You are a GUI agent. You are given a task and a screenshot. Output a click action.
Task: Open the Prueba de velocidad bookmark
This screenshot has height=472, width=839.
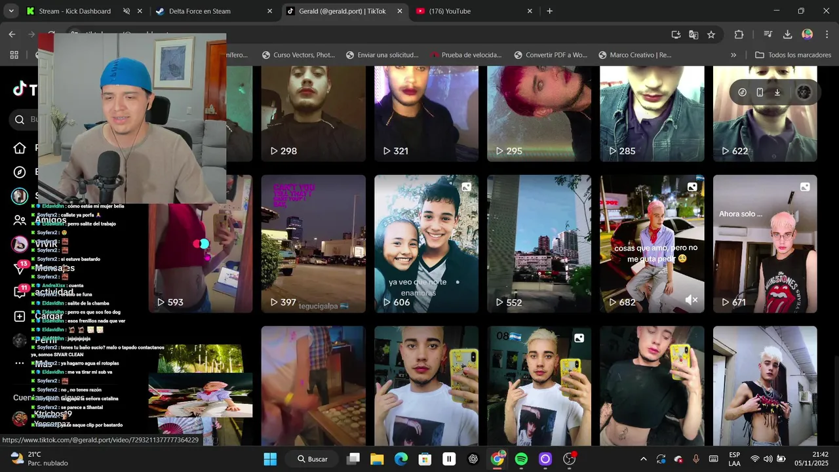click(x=466, y=55)
